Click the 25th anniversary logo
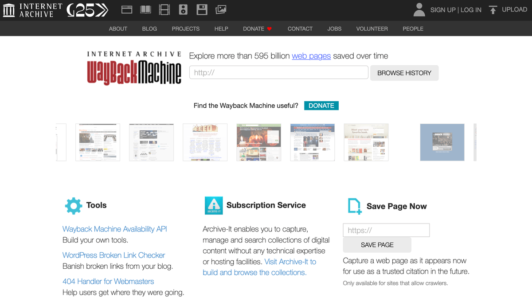The width and height of the screenshot is (532, 306). pos(87,10)
